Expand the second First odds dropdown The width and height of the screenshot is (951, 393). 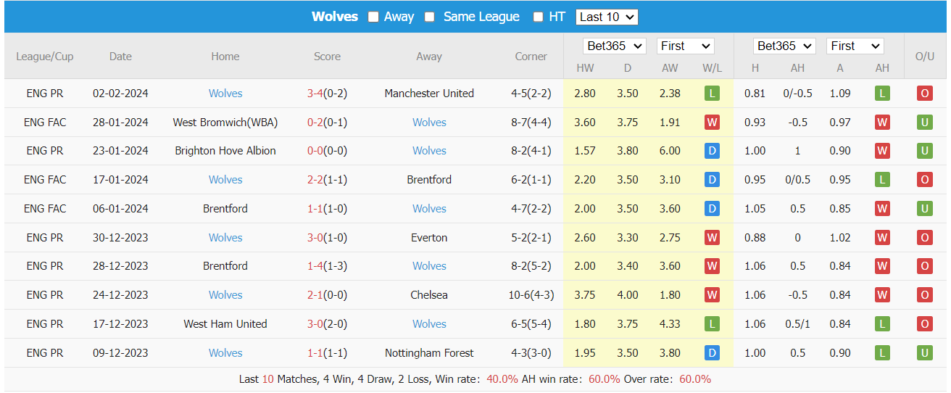(855, 46)
